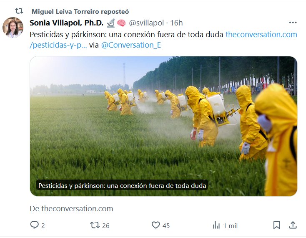Click the image caption Pesticidas y párkinson
The image size is (306, 238).
(x=122, y=185)
